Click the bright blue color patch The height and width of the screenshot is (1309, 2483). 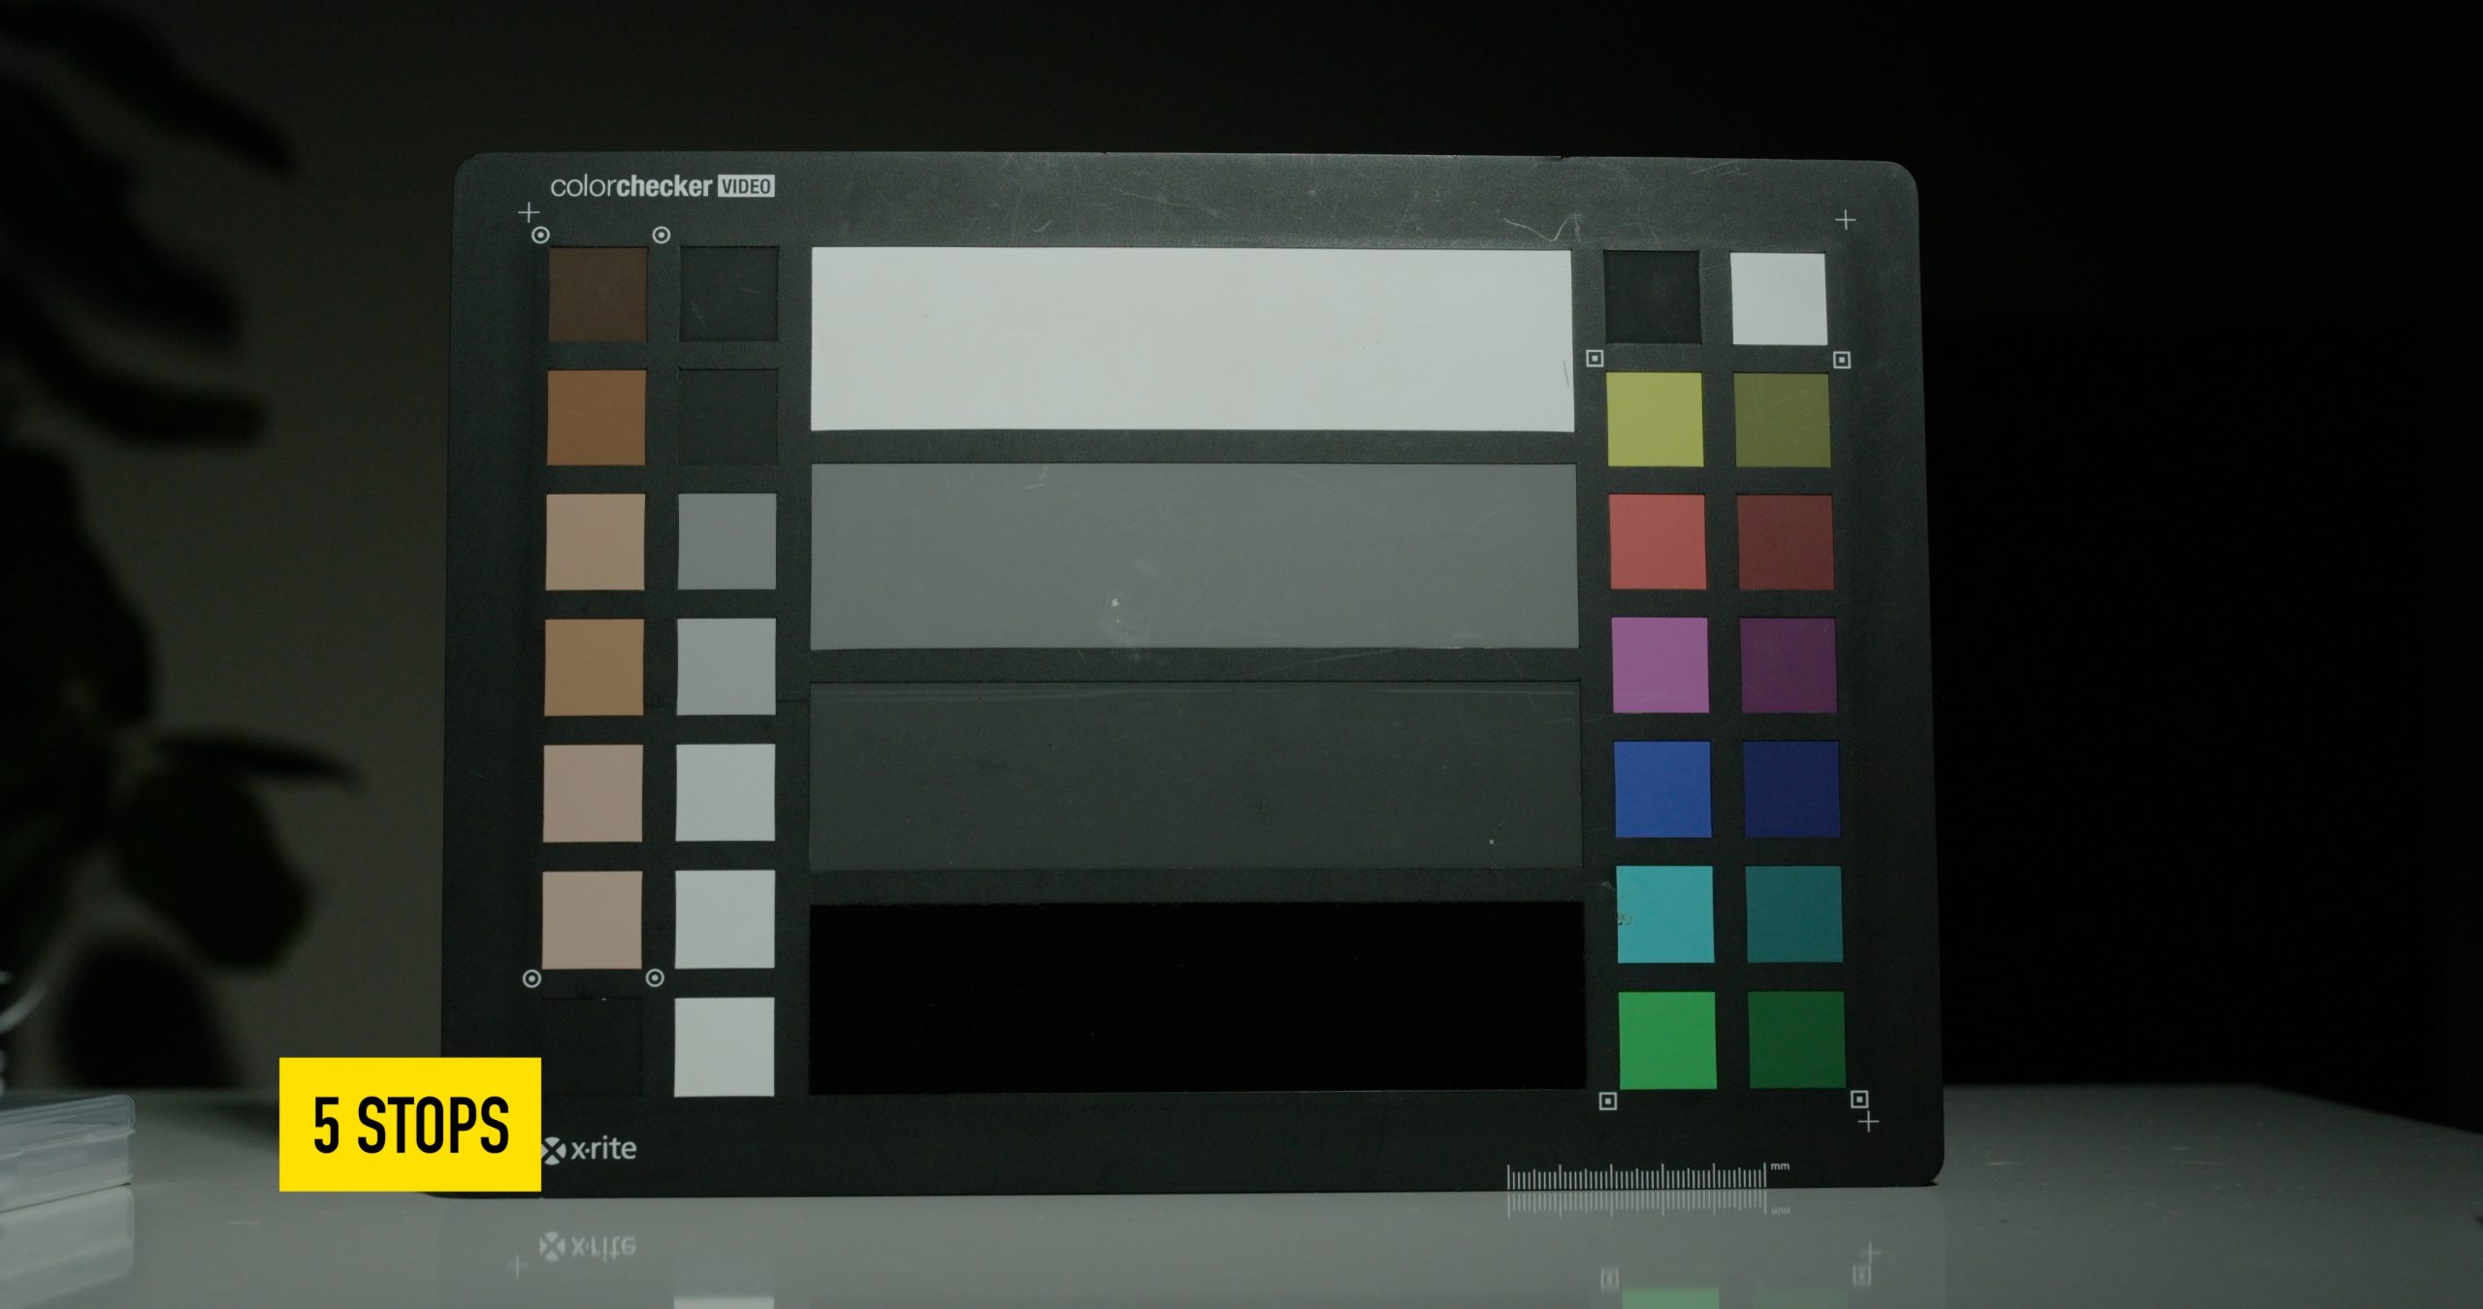coord(1662,788)
